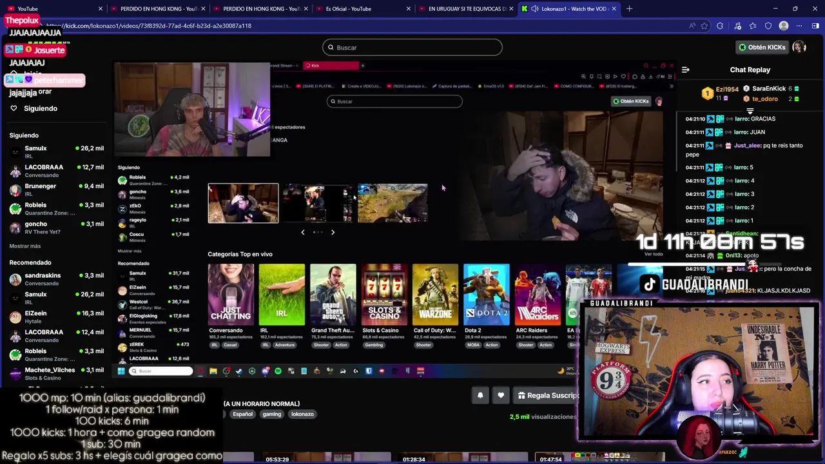Click the Just Chatting category card in video

click(230, 295)
